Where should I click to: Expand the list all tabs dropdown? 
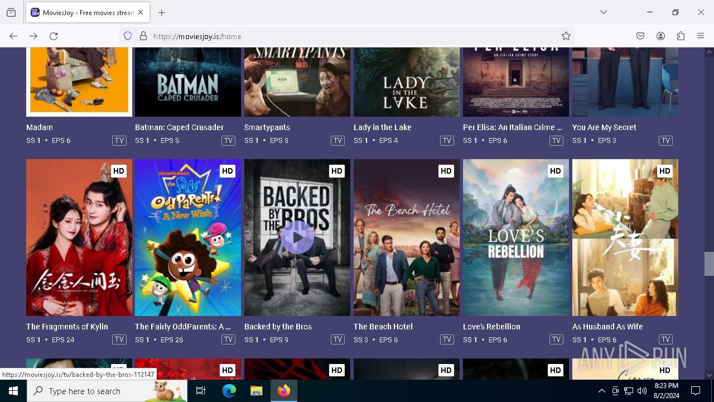pyautogui.click(x=604, y=12)
